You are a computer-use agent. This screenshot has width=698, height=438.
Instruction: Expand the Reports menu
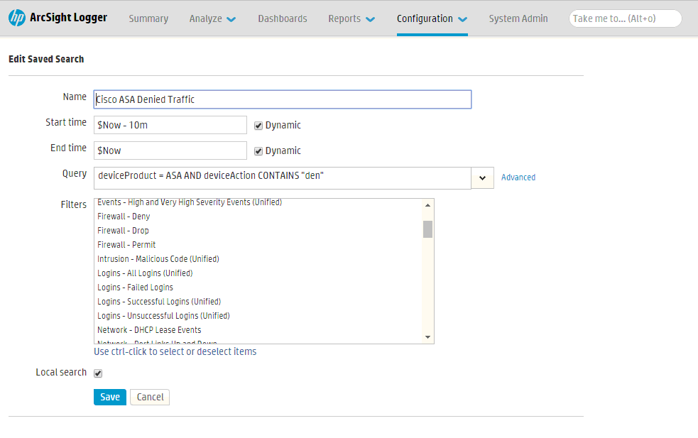tap(351, 18)
